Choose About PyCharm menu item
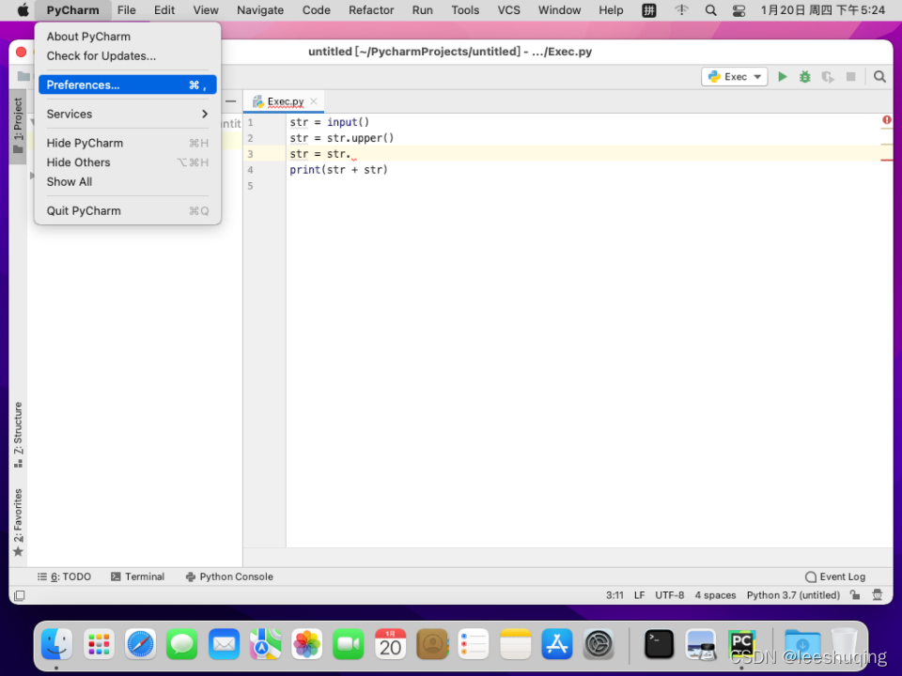The image size is (902, 676). click(127, 37)
